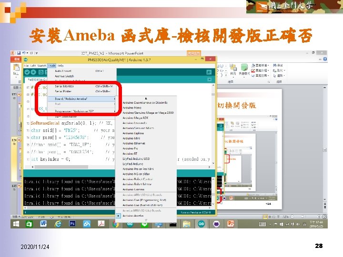Open Internet Explorer from the taskbar
This screenshot has height=257, width=343.
point(58,224)
